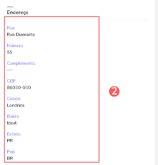Click the number value 55
The height and width of the screenshot is (165, 158).
[x=10, y=52]
